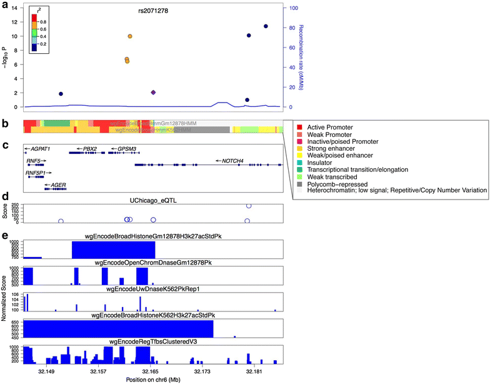Select the UChicago_eQTL track title
This screenshot has height=384, width=490.
tap(153, 200)
